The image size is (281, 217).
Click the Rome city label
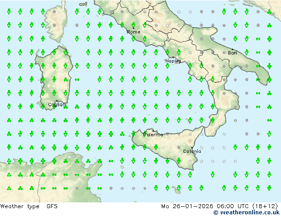click(x=133, y=32)
